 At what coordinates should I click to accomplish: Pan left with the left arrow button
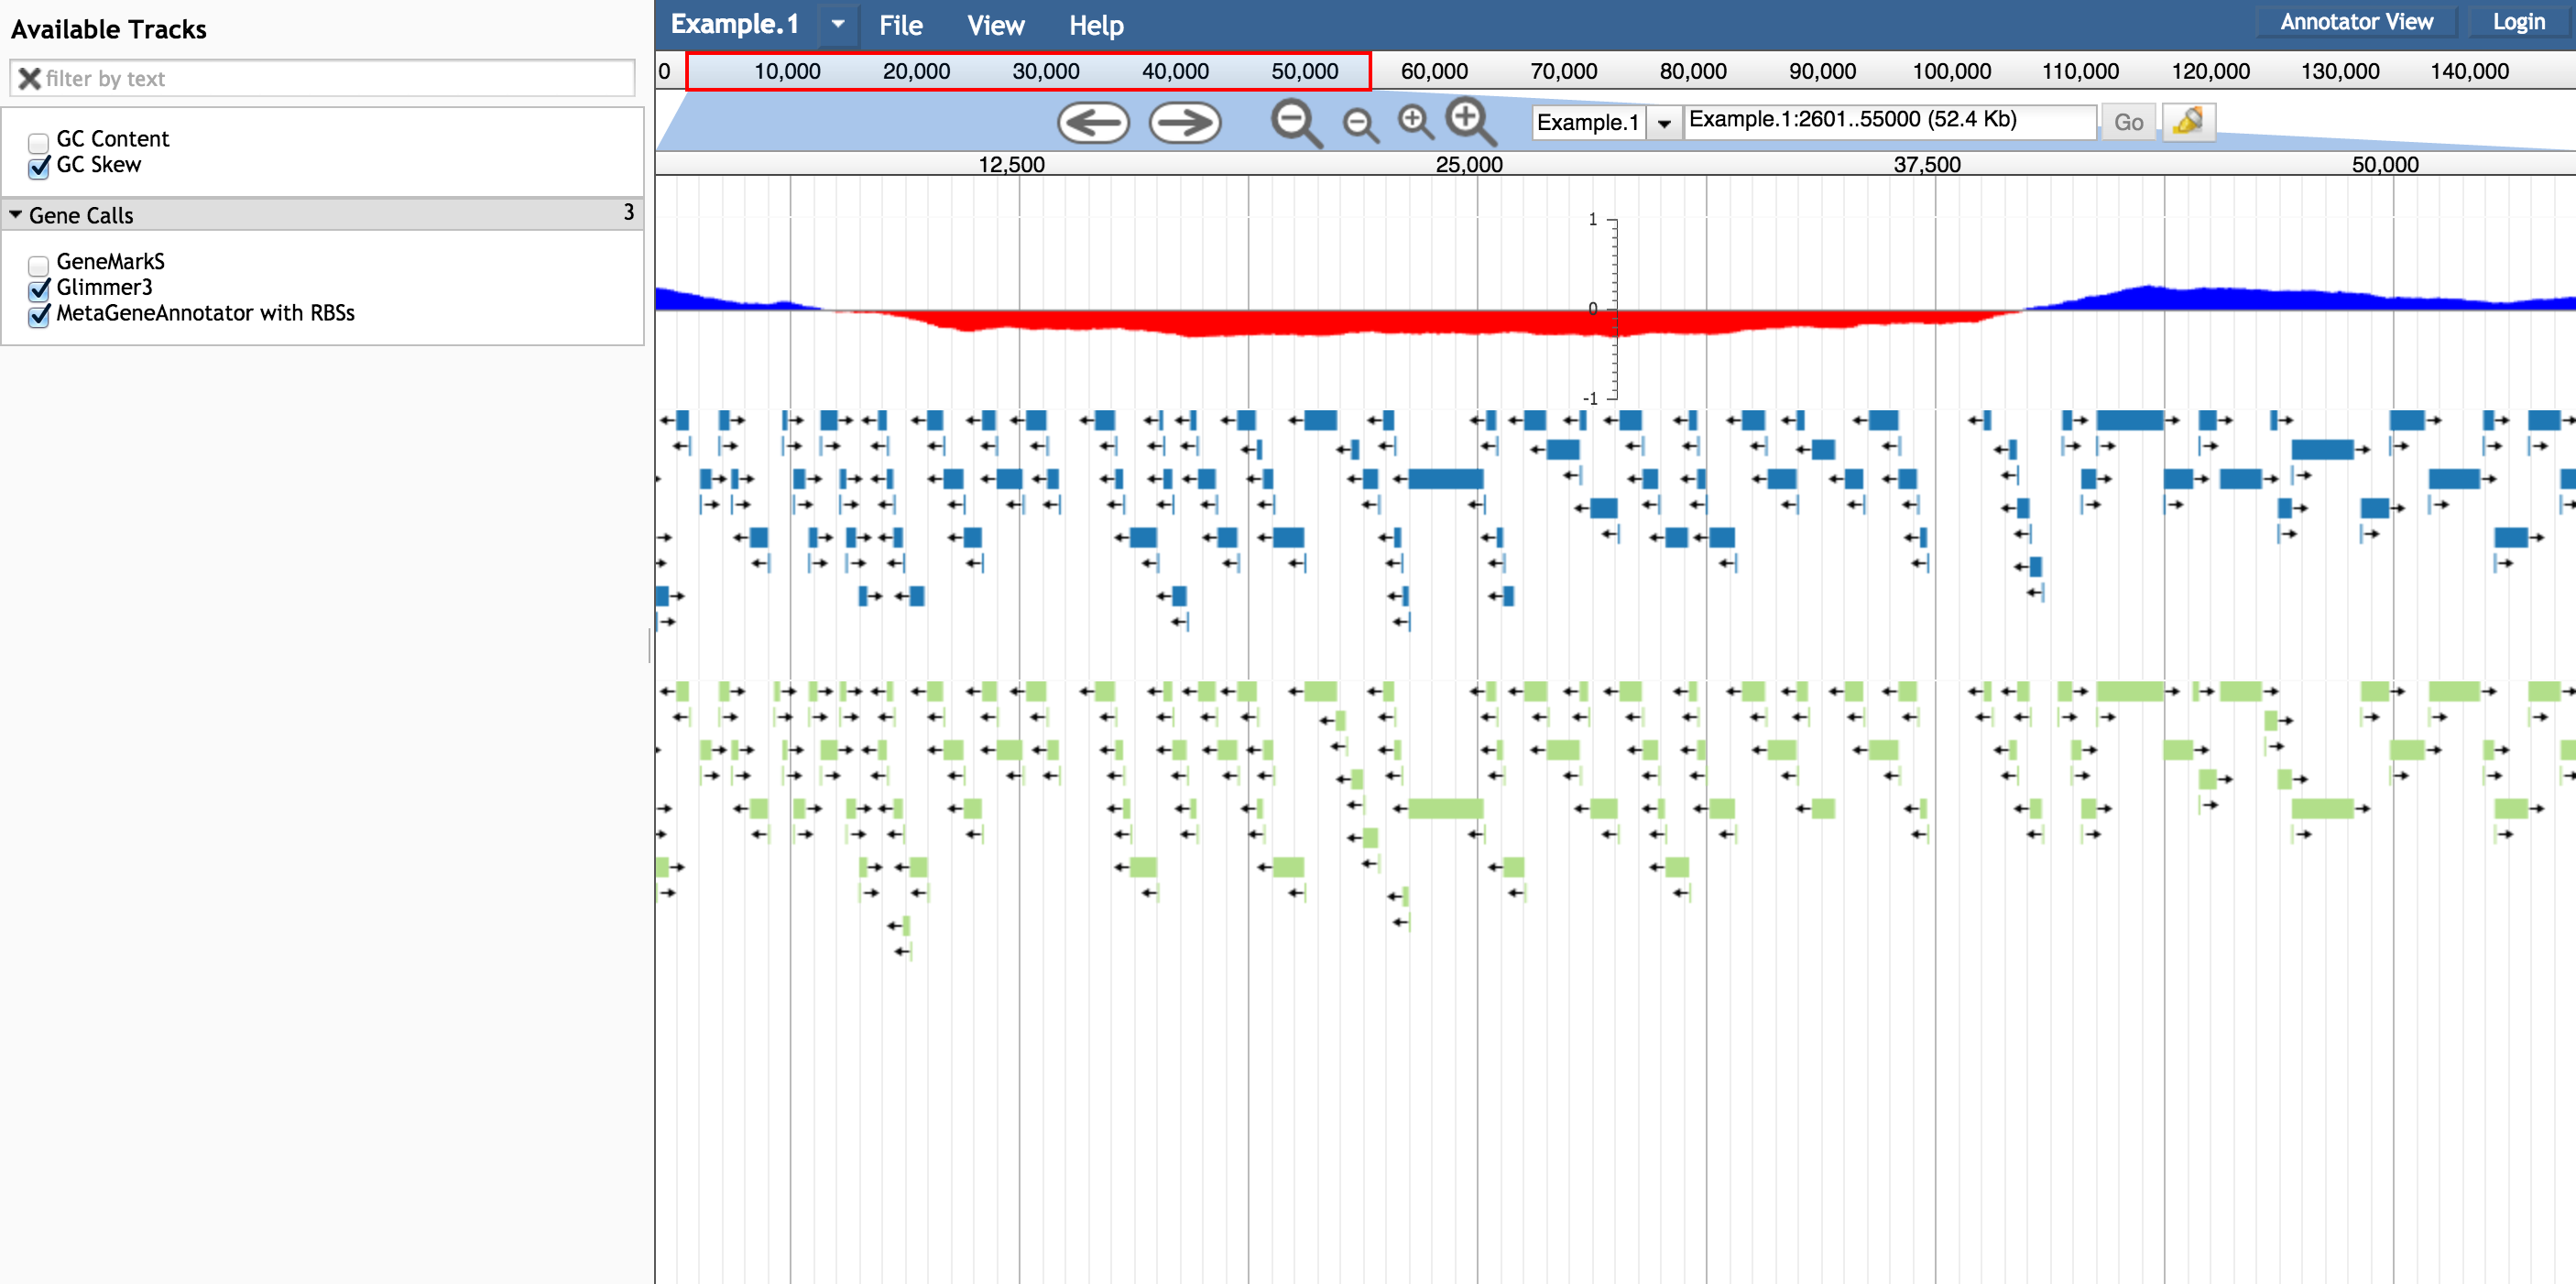click(x=1093, y=123)
